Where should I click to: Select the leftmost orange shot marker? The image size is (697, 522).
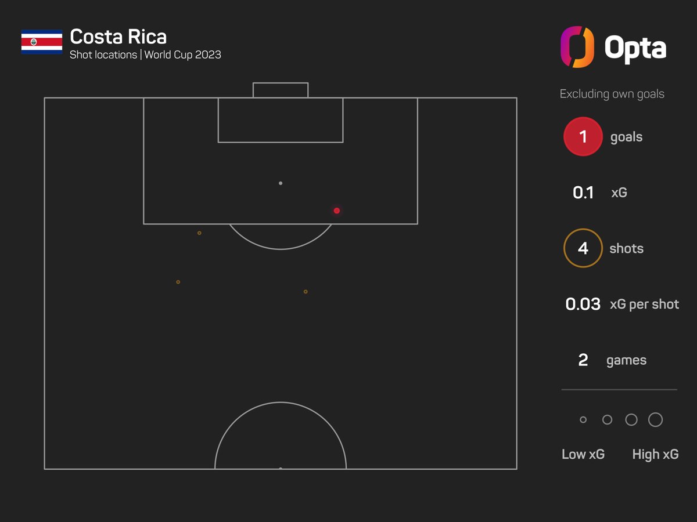click(x=178, y=282)
